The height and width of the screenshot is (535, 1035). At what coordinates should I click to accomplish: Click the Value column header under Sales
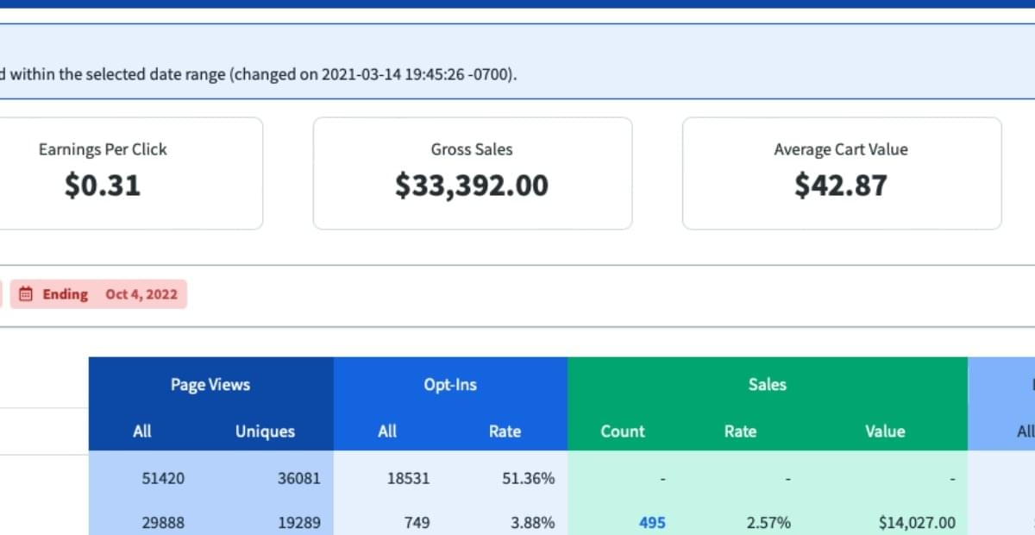[885, 431]
